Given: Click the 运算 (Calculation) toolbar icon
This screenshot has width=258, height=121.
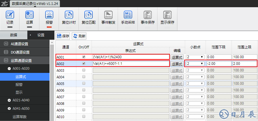Looking at the screenshot, I should 29,15.
